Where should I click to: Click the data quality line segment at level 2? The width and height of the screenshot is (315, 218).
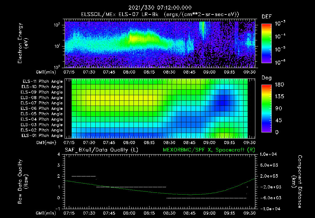click(x=84, y=176)
